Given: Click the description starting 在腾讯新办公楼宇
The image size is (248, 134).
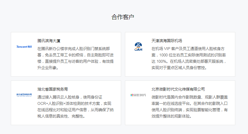Looking at the screenshot, I should (x=75, y=58).
